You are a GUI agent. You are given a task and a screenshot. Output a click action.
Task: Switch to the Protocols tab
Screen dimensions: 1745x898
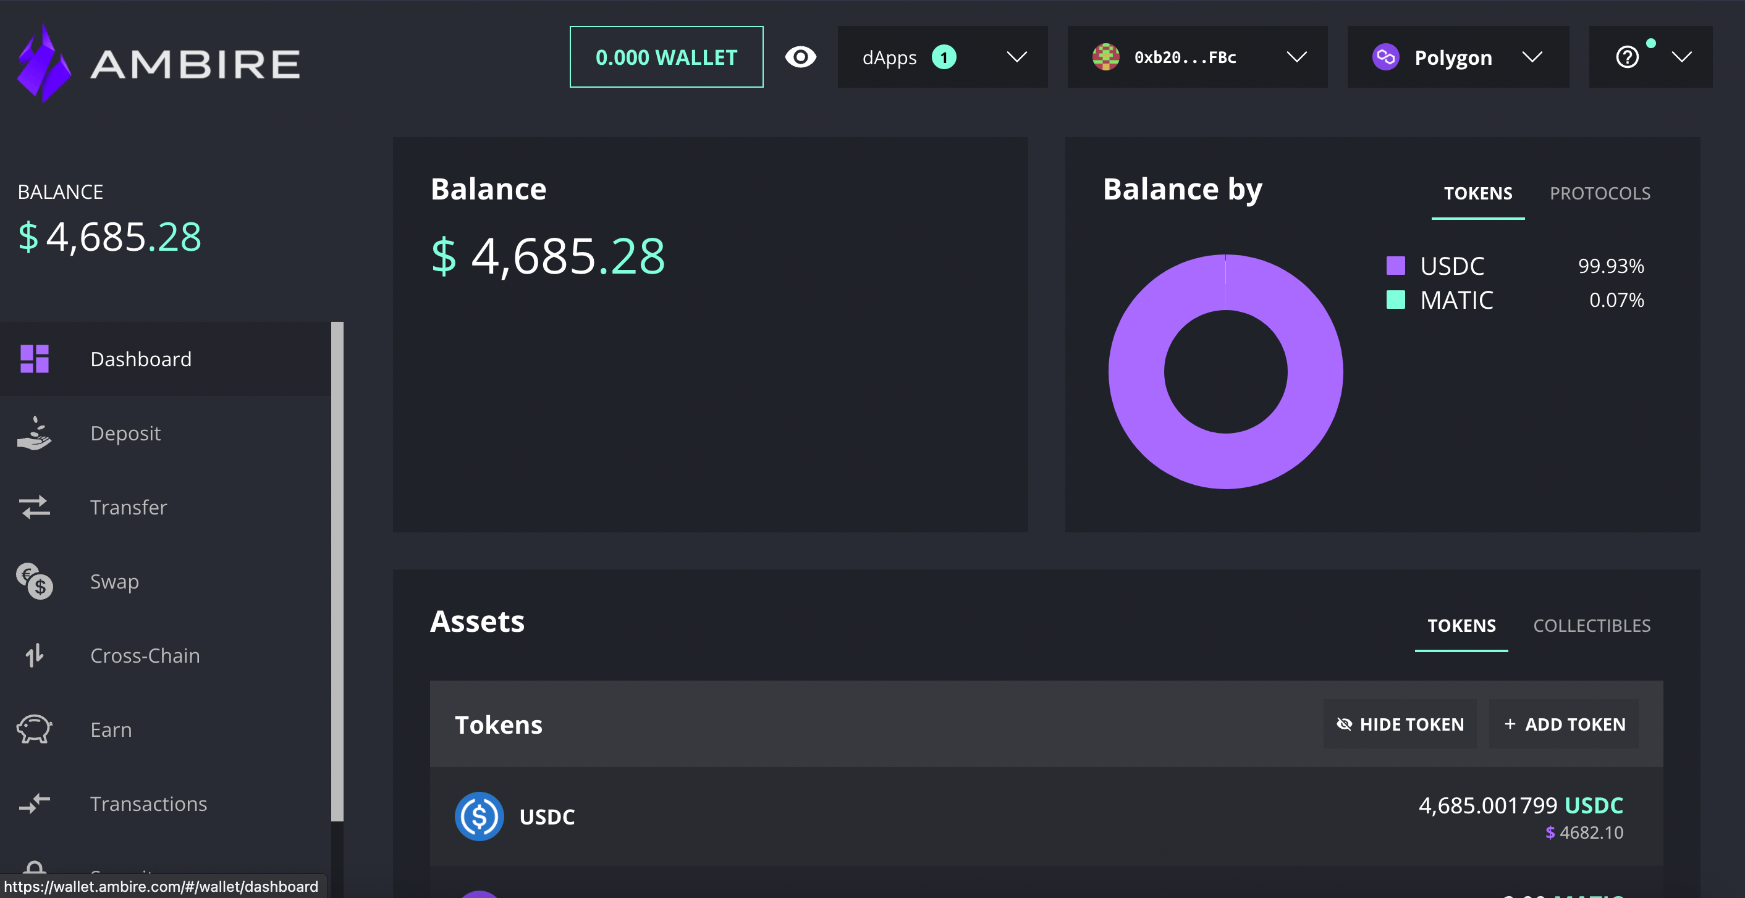(x=1599, y=194)
